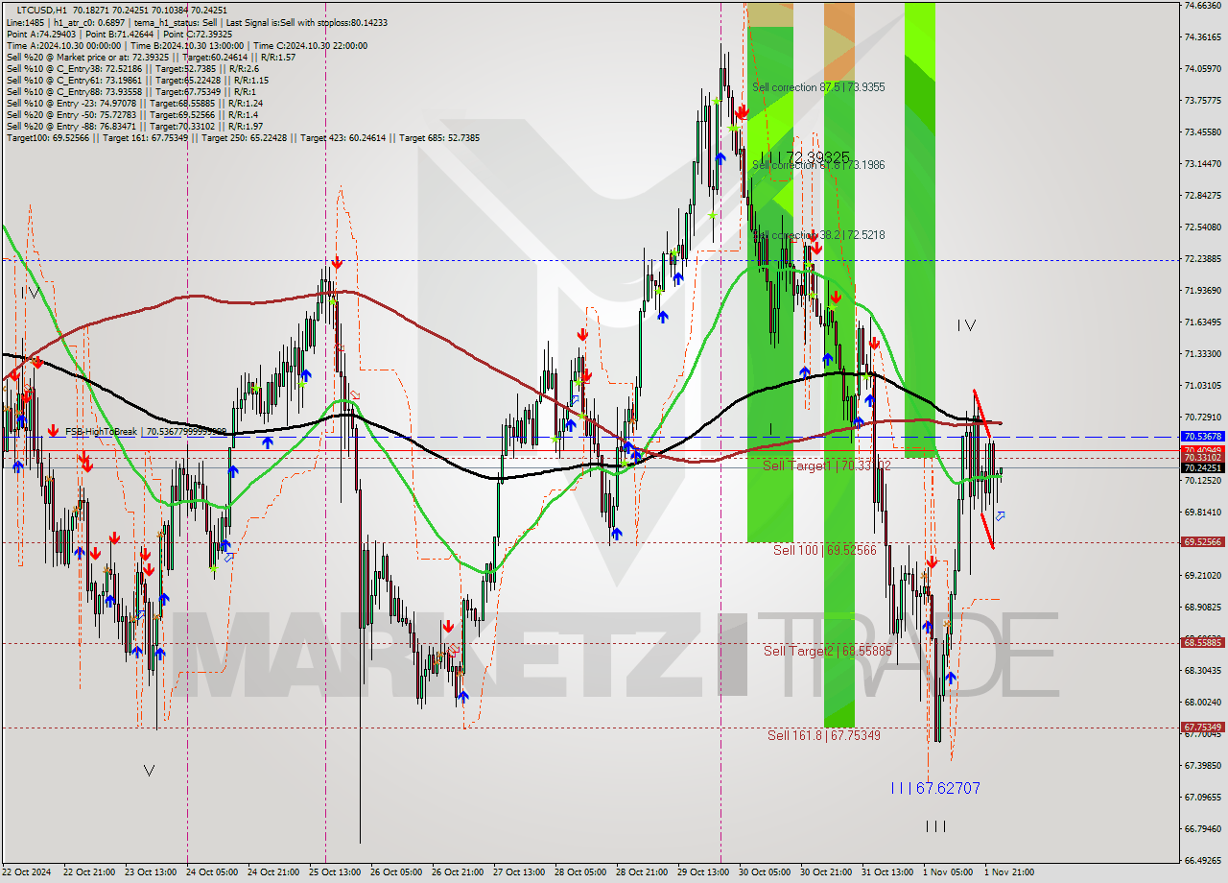
Task: Click the 71.63495 price axis label
Action: pyautogui.click(x=1202, y=322)
